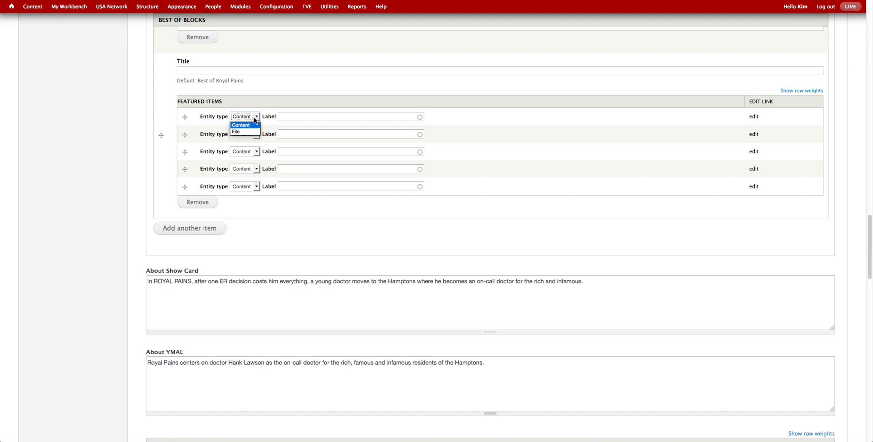Open the third row Entity type dropdown
The width and height of the screenshot is (873, 442).
coord(245,151)
